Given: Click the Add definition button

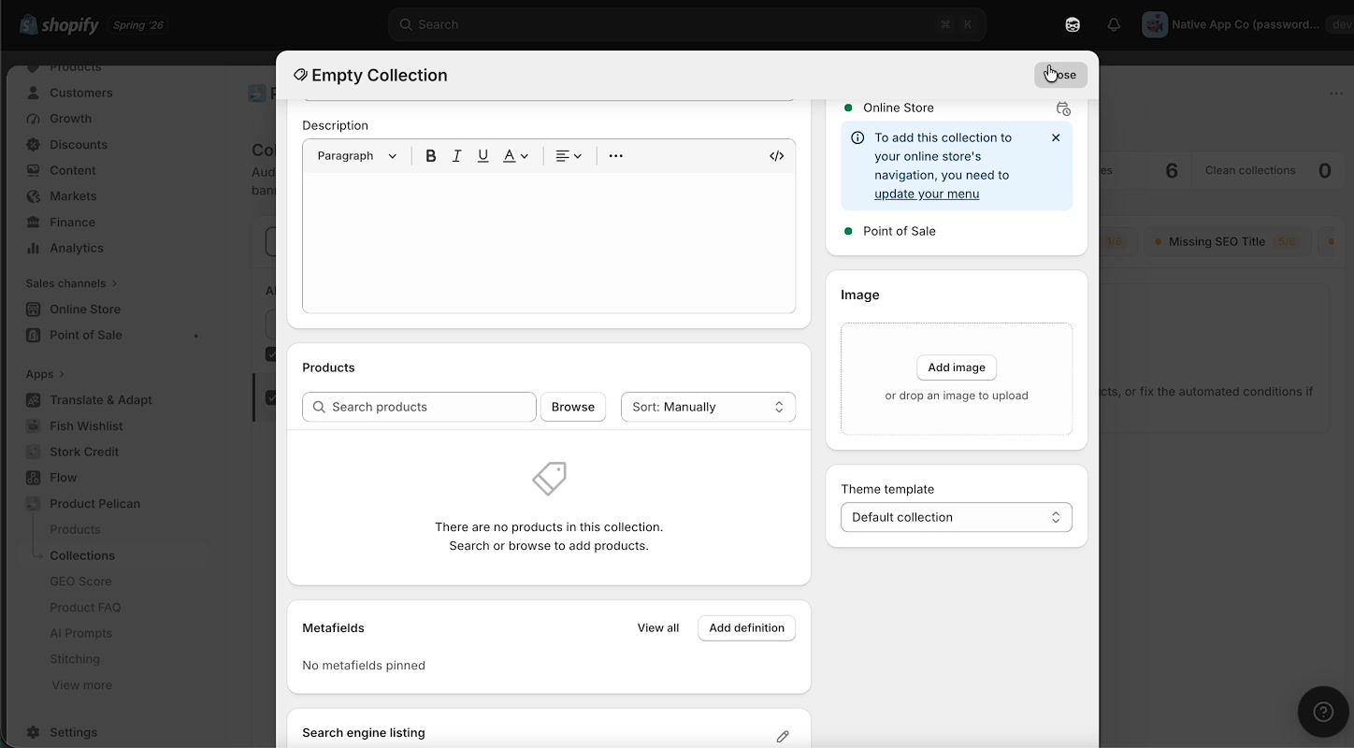Looking at the screenshot, I should [x=746, y=627].
